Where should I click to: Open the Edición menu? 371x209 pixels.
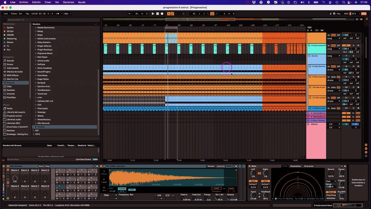(36, 2)
